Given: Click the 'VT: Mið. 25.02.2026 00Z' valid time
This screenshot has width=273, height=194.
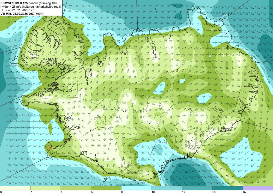Looking at the screenshot, I should click(17, 14).
